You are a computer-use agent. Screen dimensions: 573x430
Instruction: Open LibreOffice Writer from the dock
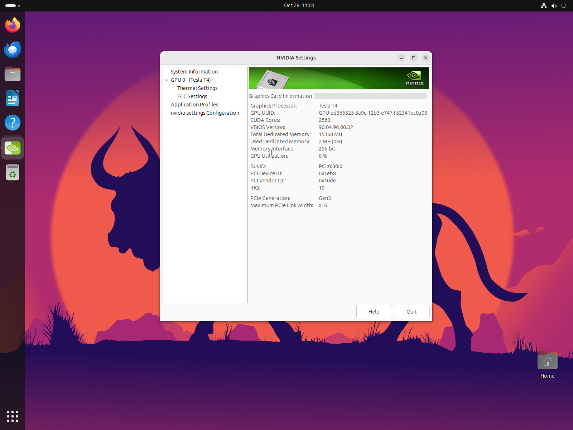(13, 98)
